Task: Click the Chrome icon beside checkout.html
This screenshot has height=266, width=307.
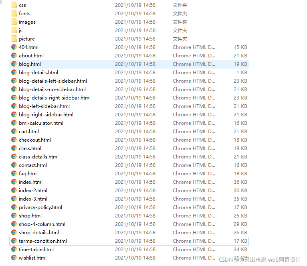Action: 14,140
